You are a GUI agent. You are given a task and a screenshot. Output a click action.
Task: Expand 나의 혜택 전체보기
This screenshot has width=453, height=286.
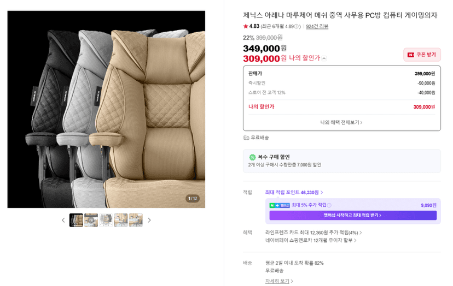tap(341, 122)
